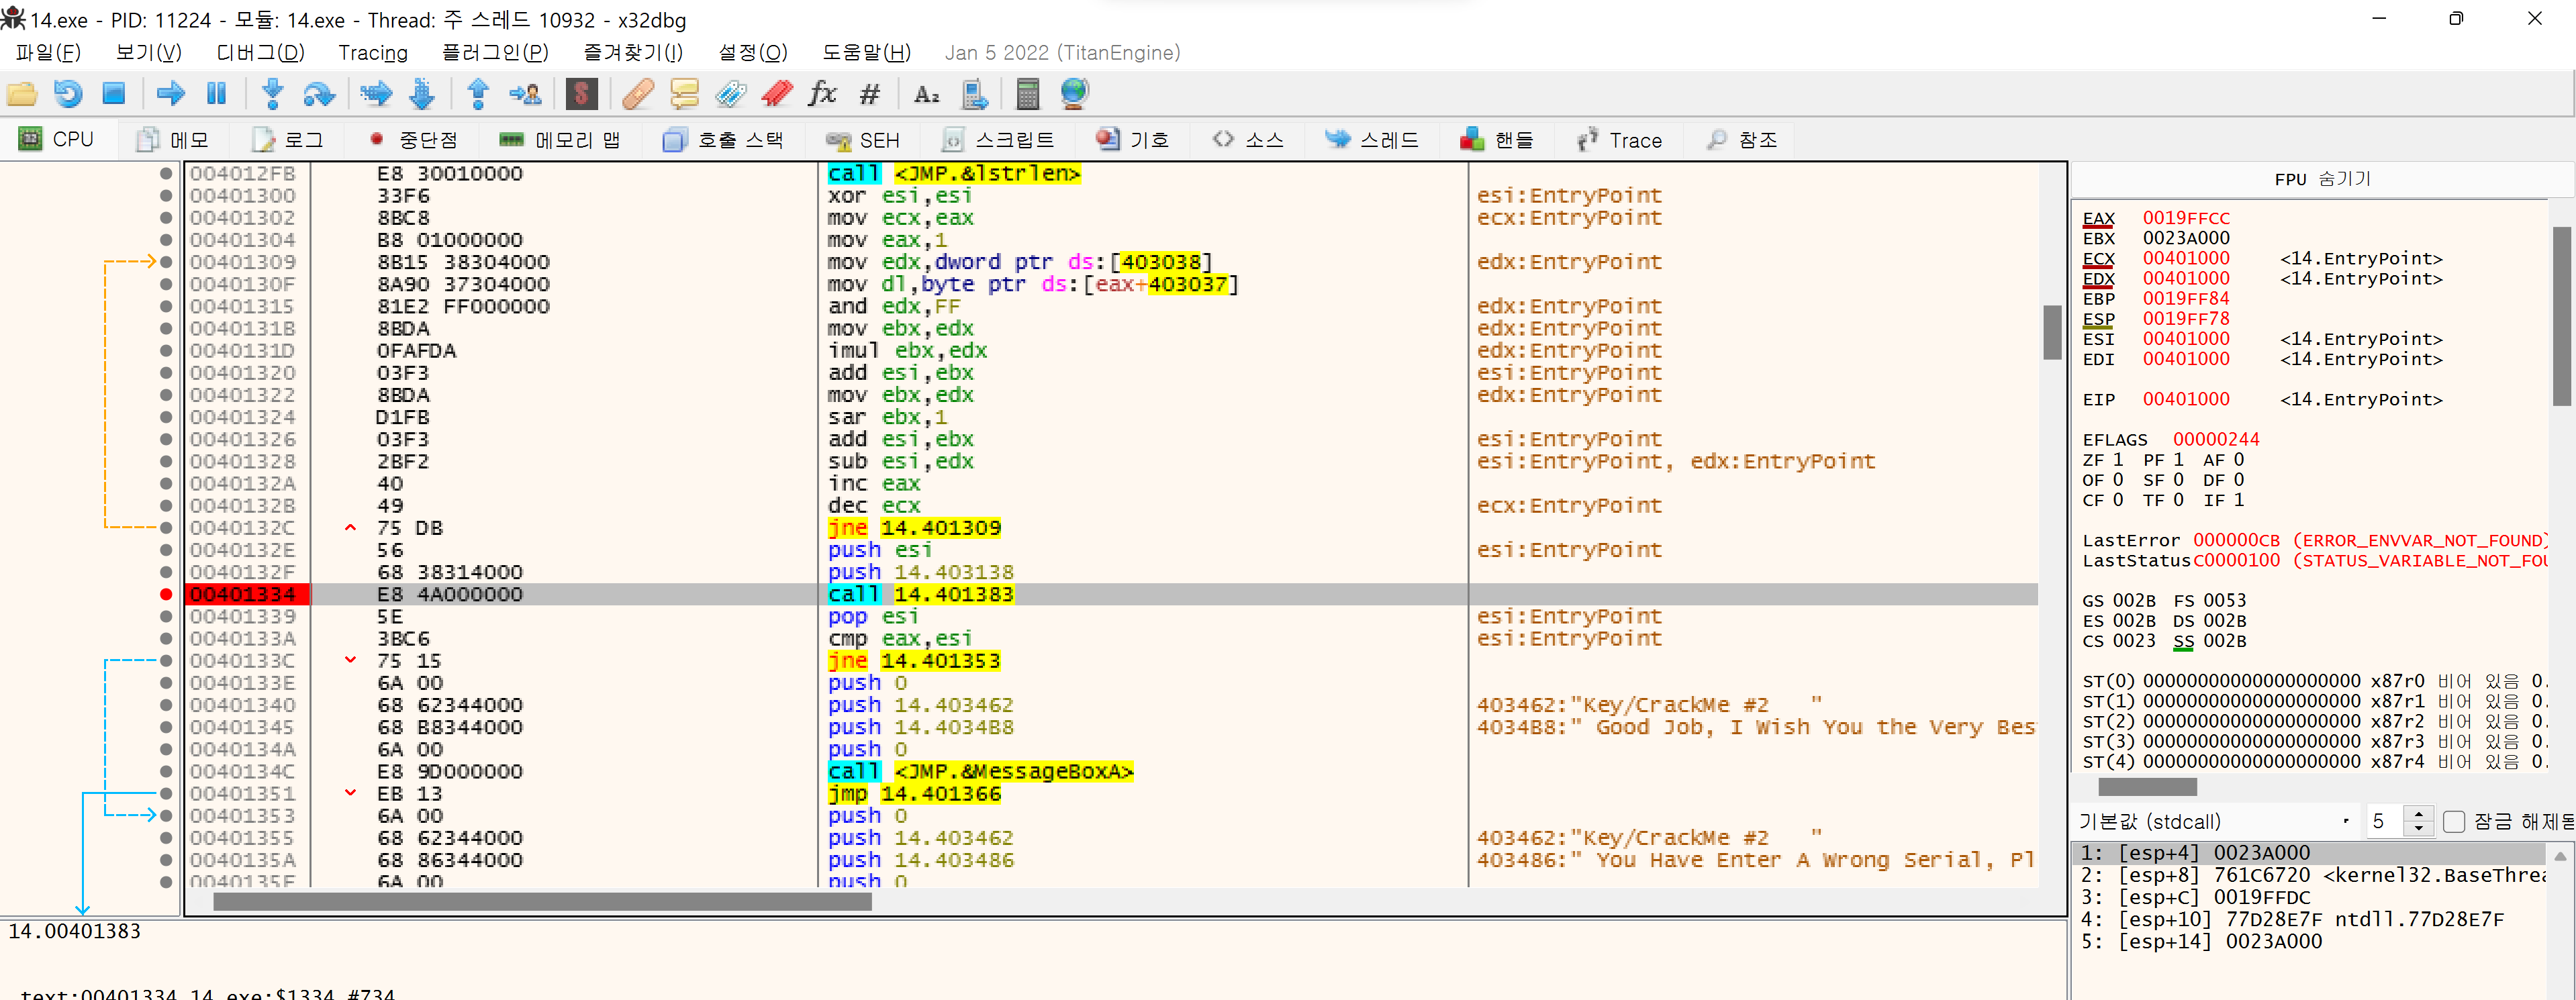Toggle breakpoint bullet at 00401334

pyautogui.click(x=166, y=594)
